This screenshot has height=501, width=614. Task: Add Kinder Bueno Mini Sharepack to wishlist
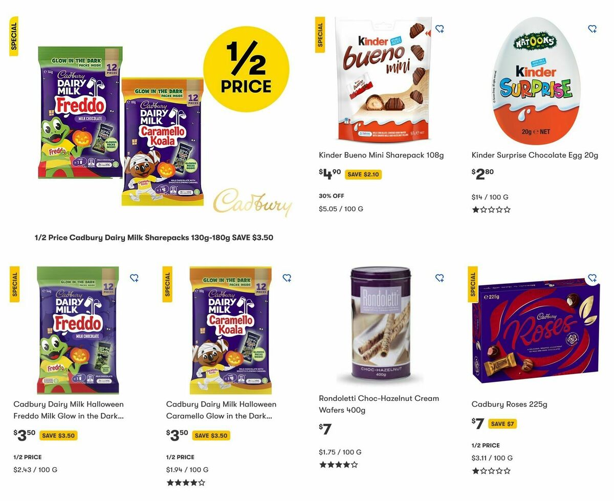(440, 29)
